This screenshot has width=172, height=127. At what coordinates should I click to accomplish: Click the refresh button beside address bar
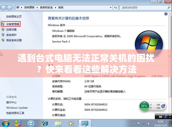116,7
